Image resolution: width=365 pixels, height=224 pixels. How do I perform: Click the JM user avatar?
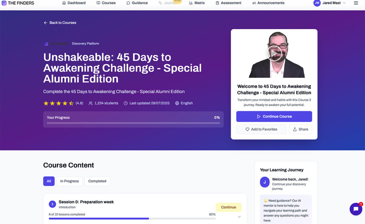(317, 3)
